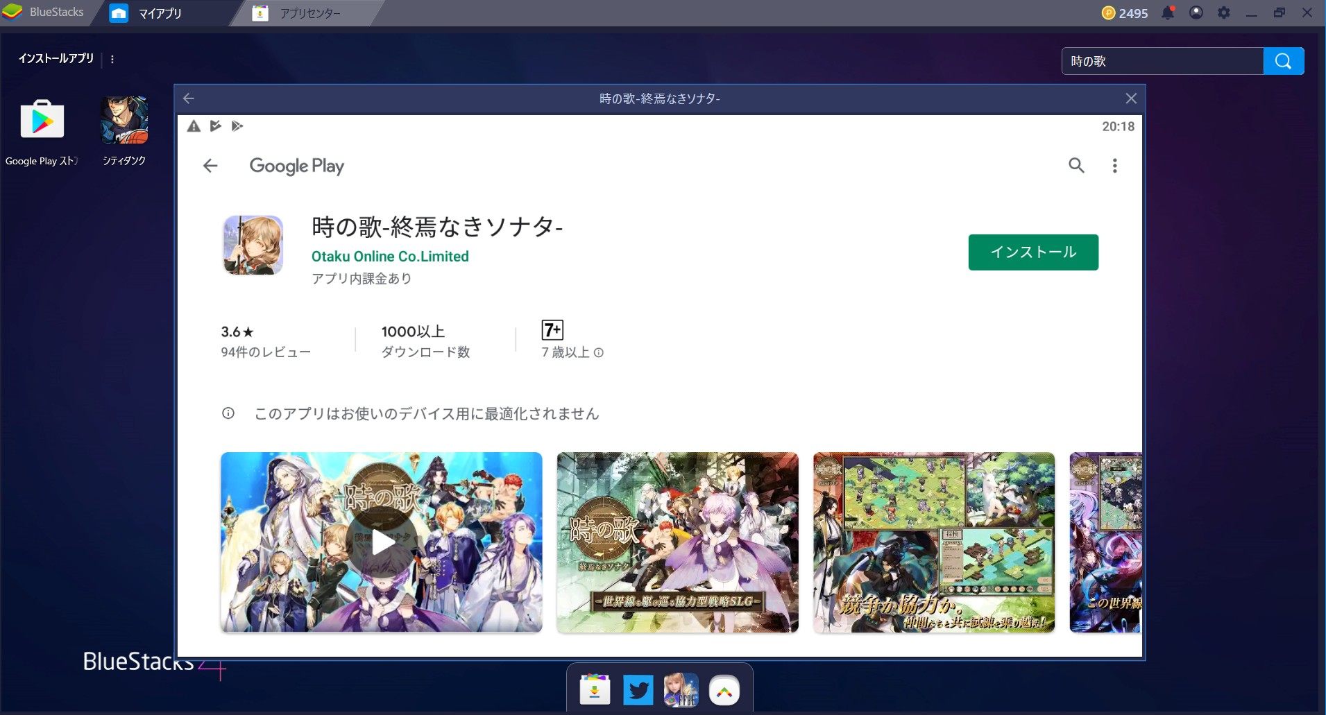Click the 時の歌-終焉なきソナタ- app title
The width and height of the screenshot is (1326, 715).
pyautogui.click(x=437, y=227)
